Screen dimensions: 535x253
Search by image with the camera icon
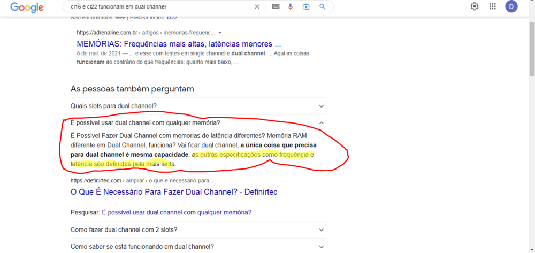pyautogui.click(x=306, y=6)
